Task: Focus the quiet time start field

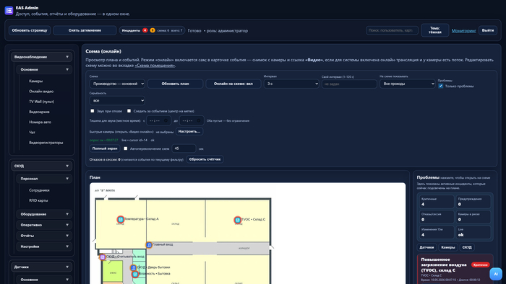Action: click(x=158, y=120)
